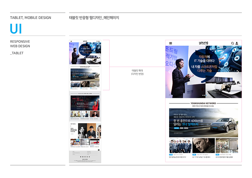252x178 pixels.
Task: Open 2019 Hyundai recruitment briefing article
Action: 227,146
